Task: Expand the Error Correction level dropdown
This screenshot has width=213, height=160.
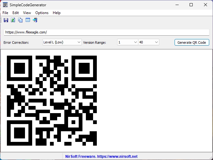Action: [62, 42]
